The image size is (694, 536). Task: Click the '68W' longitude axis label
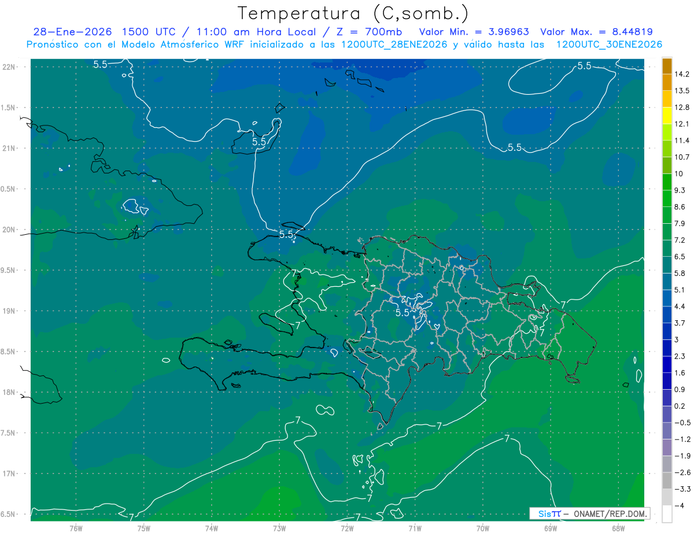point(618,528)
